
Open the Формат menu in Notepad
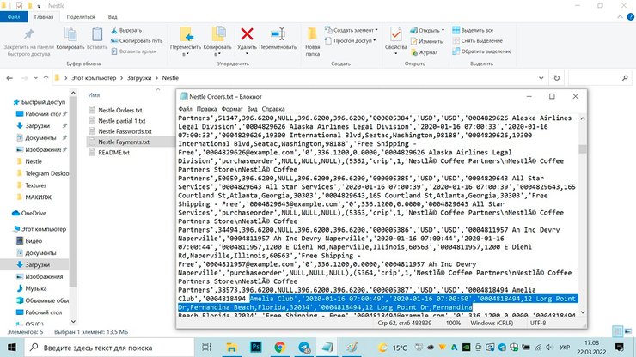tap(232, 110)
